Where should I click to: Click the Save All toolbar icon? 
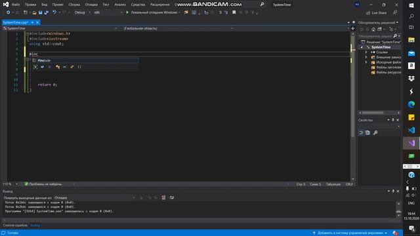tap(47, 12)
